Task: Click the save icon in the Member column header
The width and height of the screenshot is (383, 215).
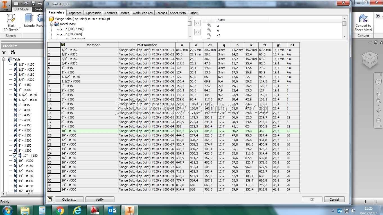Action: [x=63, y=45]
